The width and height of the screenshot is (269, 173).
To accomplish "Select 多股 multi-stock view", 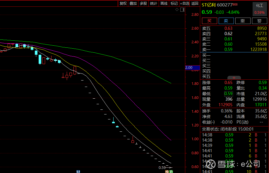I will pos(143,4).
